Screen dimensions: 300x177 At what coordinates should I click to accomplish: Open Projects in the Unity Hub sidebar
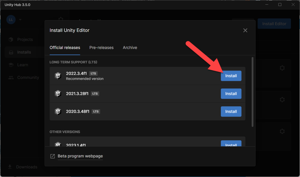(x=25, y=39)
